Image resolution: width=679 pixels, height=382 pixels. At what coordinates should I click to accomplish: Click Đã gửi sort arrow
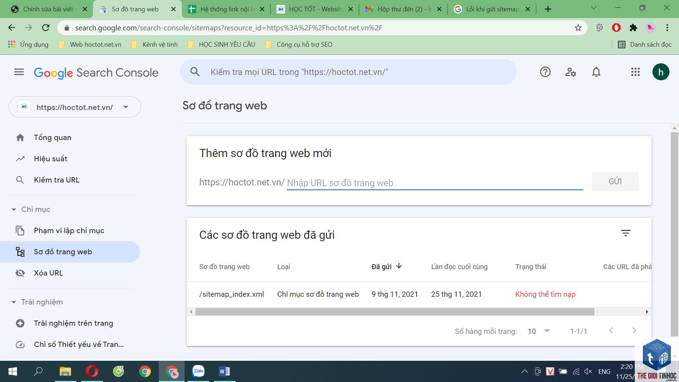[x=399, y=266]
